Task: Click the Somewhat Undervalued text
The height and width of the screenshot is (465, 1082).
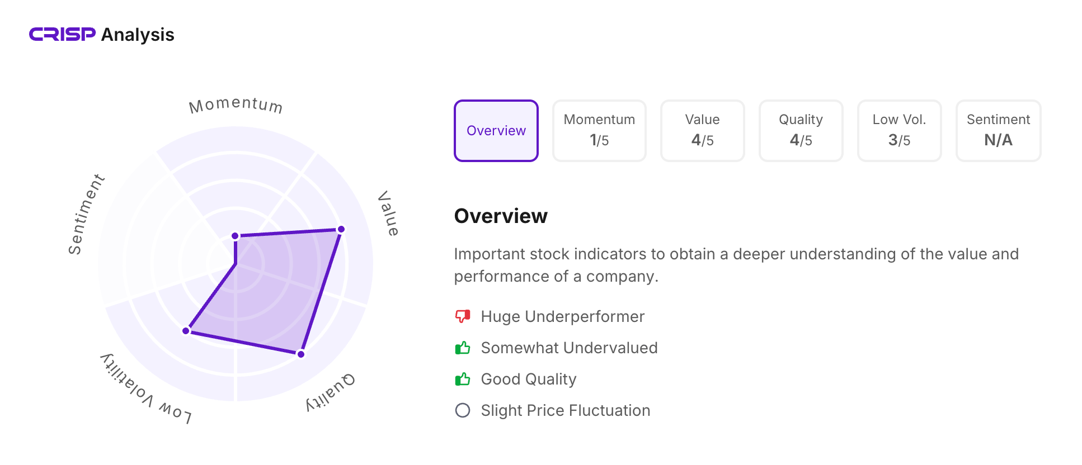Action: tap(569, 348)
